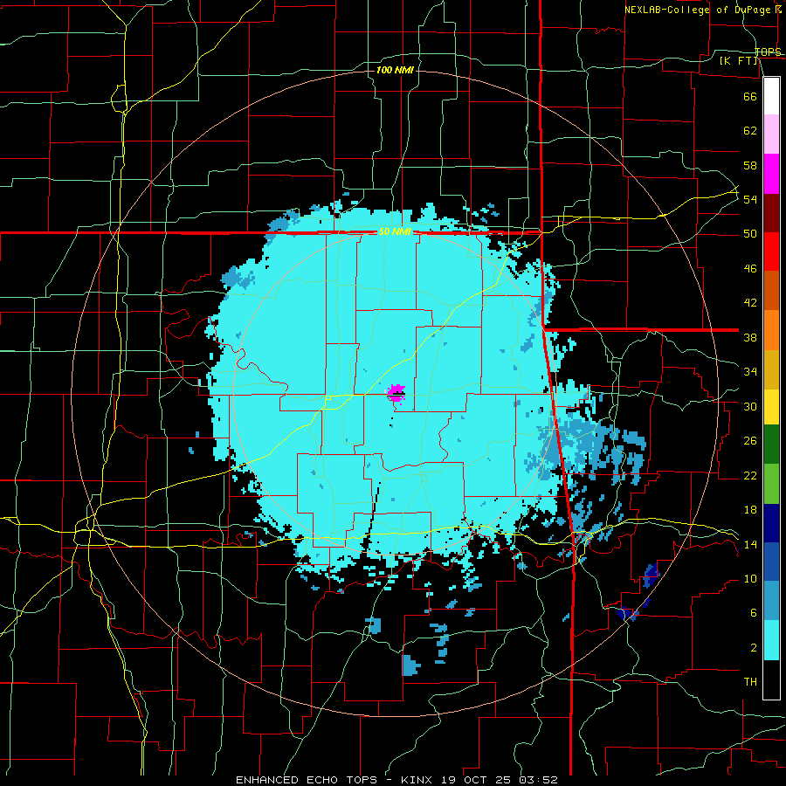Click the "58" legend value
This screenshot has width=786, height=786.
click(x=750, y=165)
